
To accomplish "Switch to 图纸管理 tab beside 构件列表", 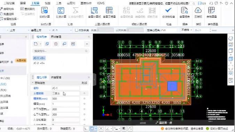I will 56,37.
